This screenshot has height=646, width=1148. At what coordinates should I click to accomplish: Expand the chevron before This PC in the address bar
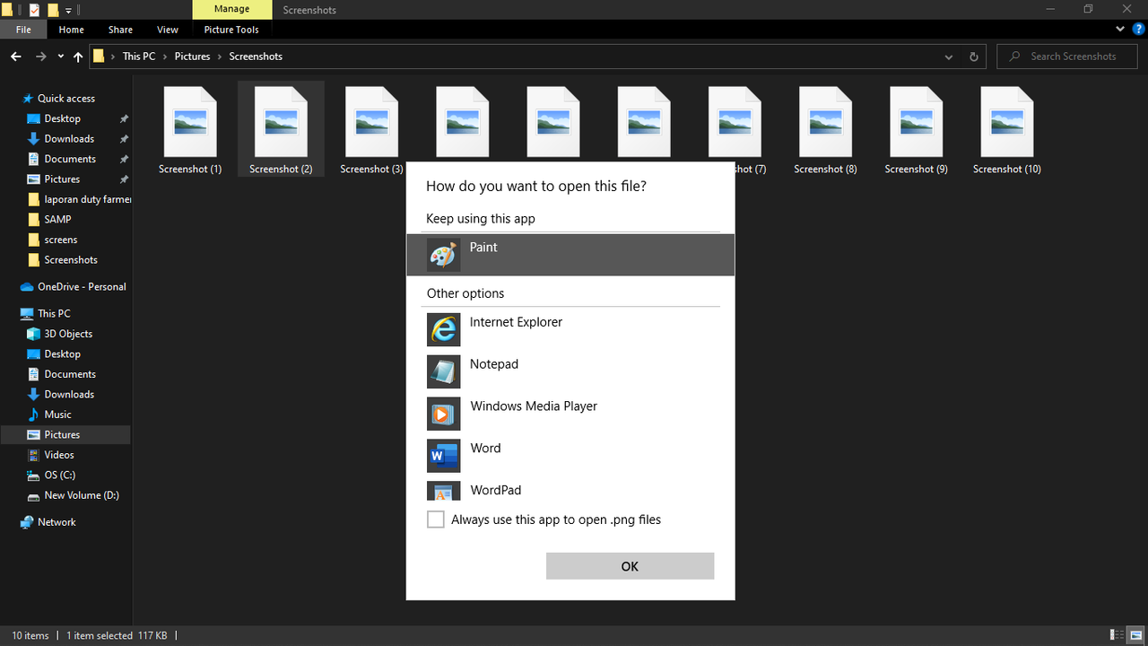113,57
